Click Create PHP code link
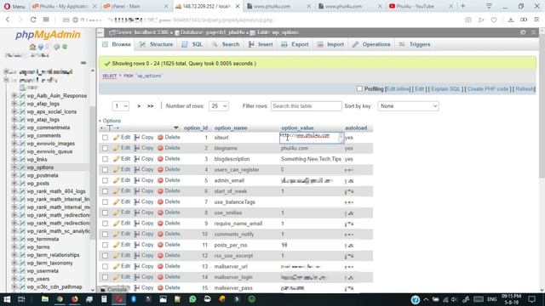Viewport: 545px width, 306px height. click(487, 88)
